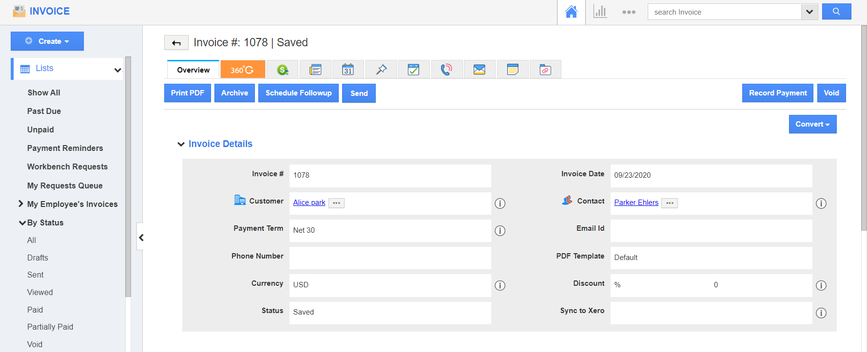Open the payments dollar icon tab
This screenshot has height=352, width=867.
point(283,70)
